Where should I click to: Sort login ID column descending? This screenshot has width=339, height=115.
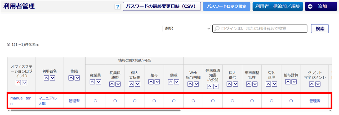click(x=24, y=83)
